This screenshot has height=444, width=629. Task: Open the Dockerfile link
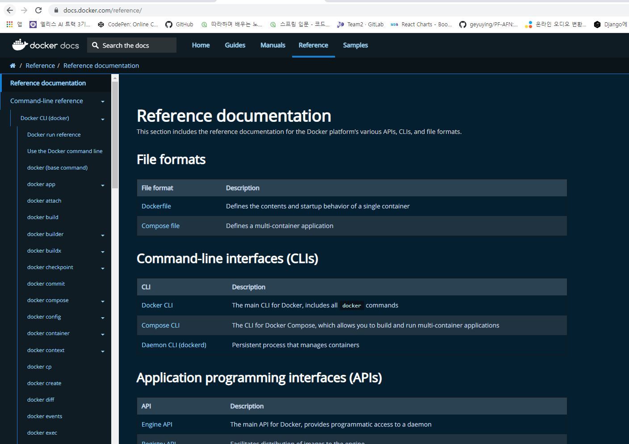tap(156, 206)
